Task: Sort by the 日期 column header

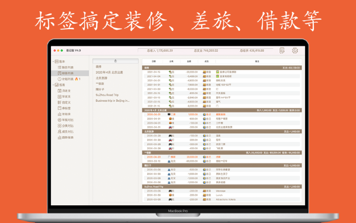Action: [x=154, y=61]
